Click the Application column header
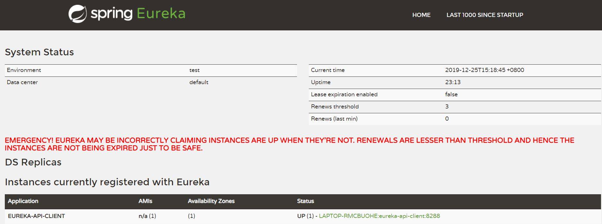This screenshot has width=602, height=224. 23,201
